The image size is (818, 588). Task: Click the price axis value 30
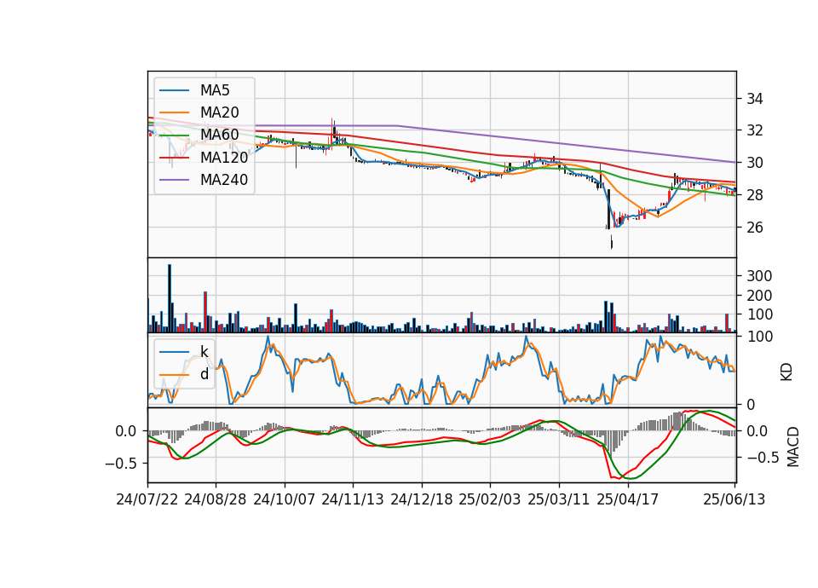pyautogui.click(x=754, y=163)
